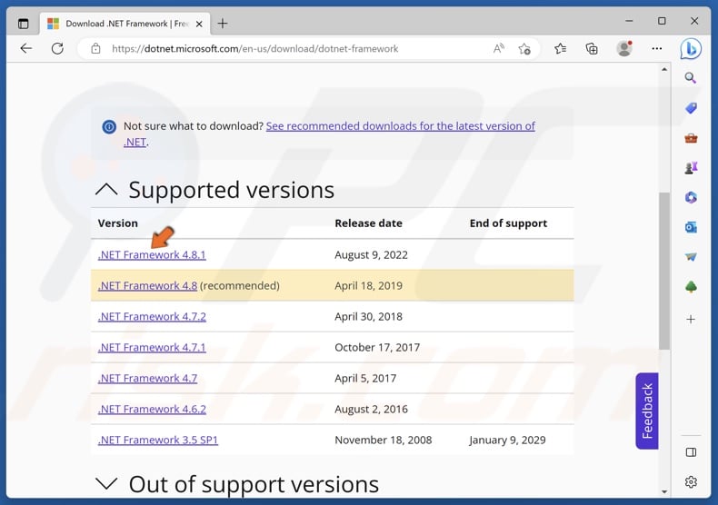Click the info icon beside 'Not sure'
This screenshot has width=718, height=505.
pyautogui.click(x=109, y=127)
